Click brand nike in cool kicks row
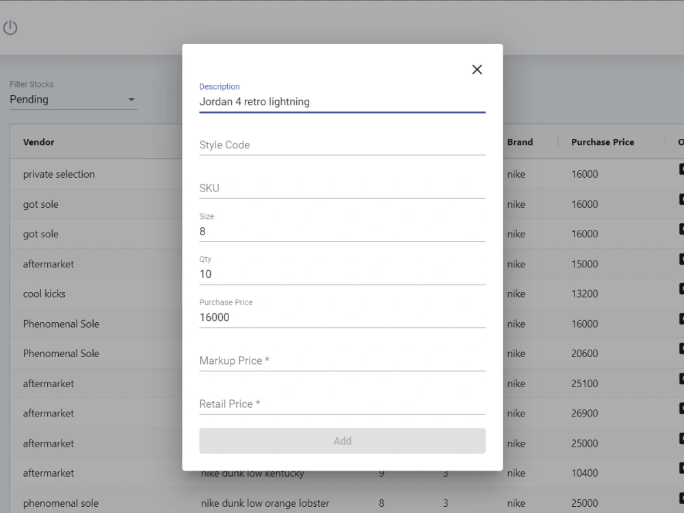The image size is (684, 513). point(516,293)
